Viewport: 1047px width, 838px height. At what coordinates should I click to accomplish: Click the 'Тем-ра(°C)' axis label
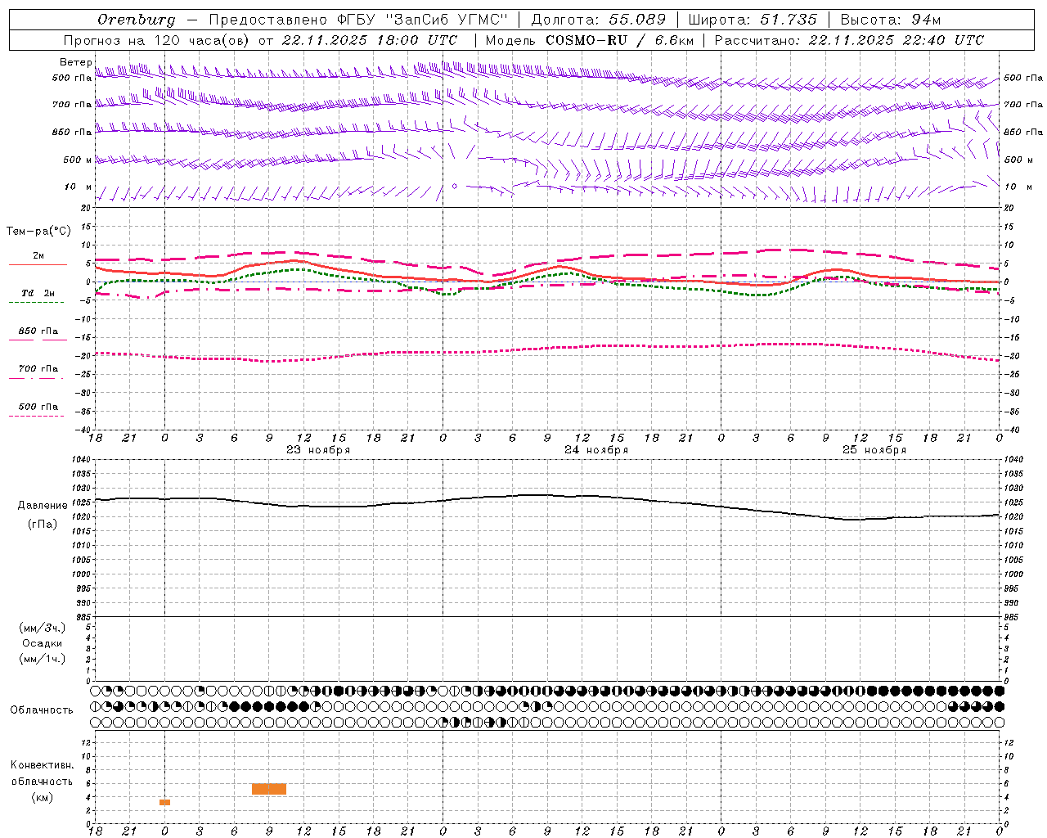point(38,232)
